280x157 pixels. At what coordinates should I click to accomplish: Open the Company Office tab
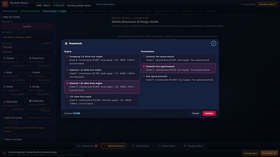[x=193, y=146]
